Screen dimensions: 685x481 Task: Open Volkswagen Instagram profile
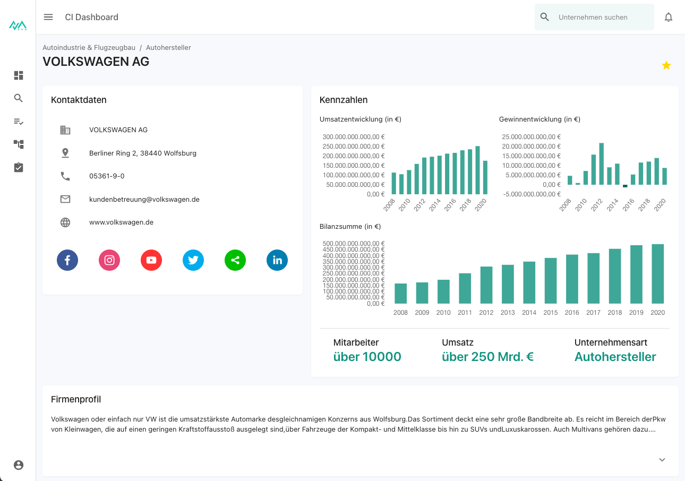[x=109, y=260]
